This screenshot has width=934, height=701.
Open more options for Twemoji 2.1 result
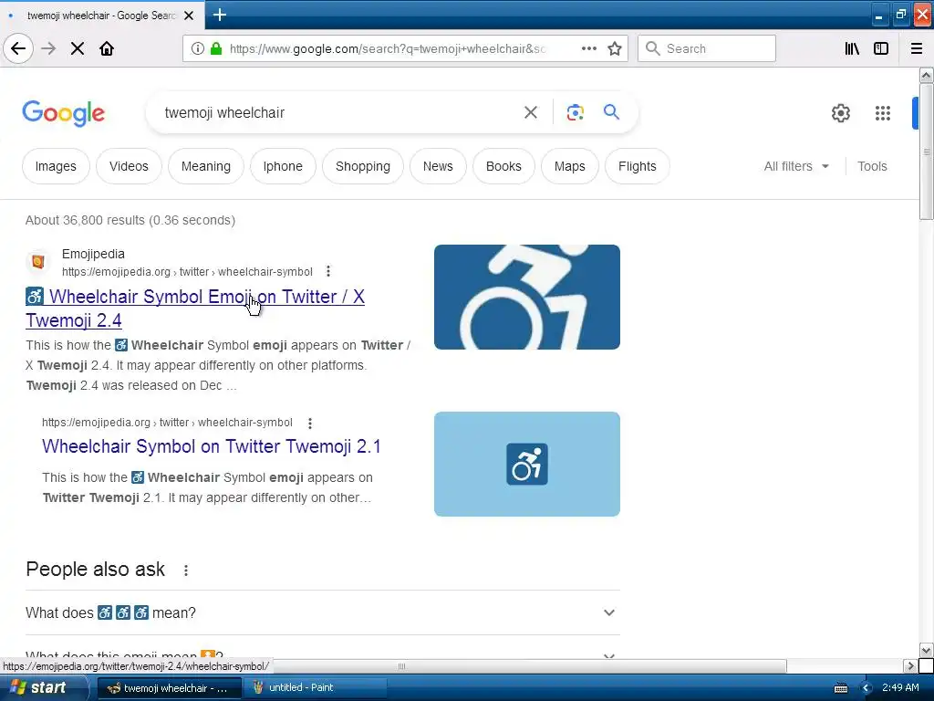(310, 424)
